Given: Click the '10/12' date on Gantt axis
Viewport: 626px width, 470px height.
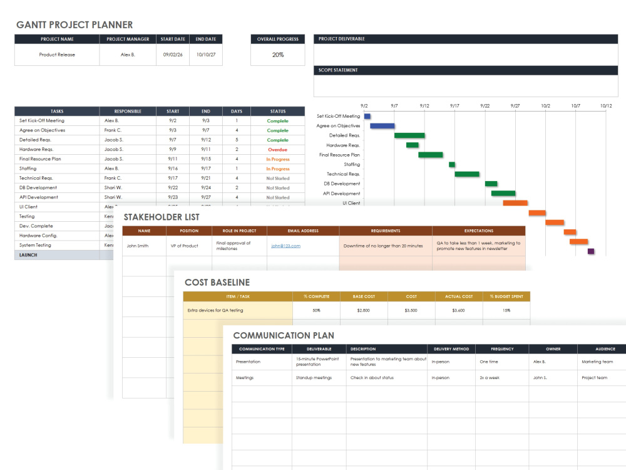Looking at the screenshot, I should coord(606,106).
